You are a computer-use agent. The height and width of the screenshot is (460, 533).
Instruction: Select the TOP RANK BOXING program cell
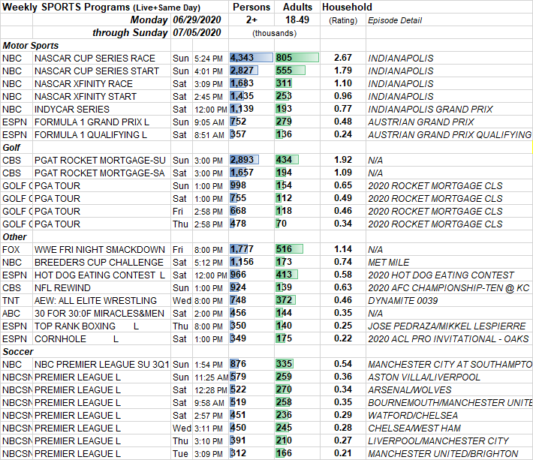point(86,326)
